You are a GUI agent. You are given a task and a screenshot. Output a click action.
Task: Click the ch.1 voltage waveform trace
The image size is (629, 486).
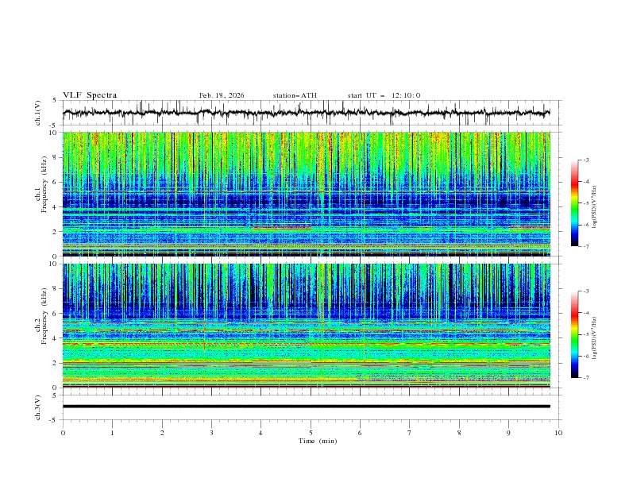pyautogui.click(x=306, y=113)
